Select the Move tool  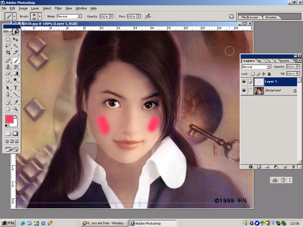click(x=16, y=39)
